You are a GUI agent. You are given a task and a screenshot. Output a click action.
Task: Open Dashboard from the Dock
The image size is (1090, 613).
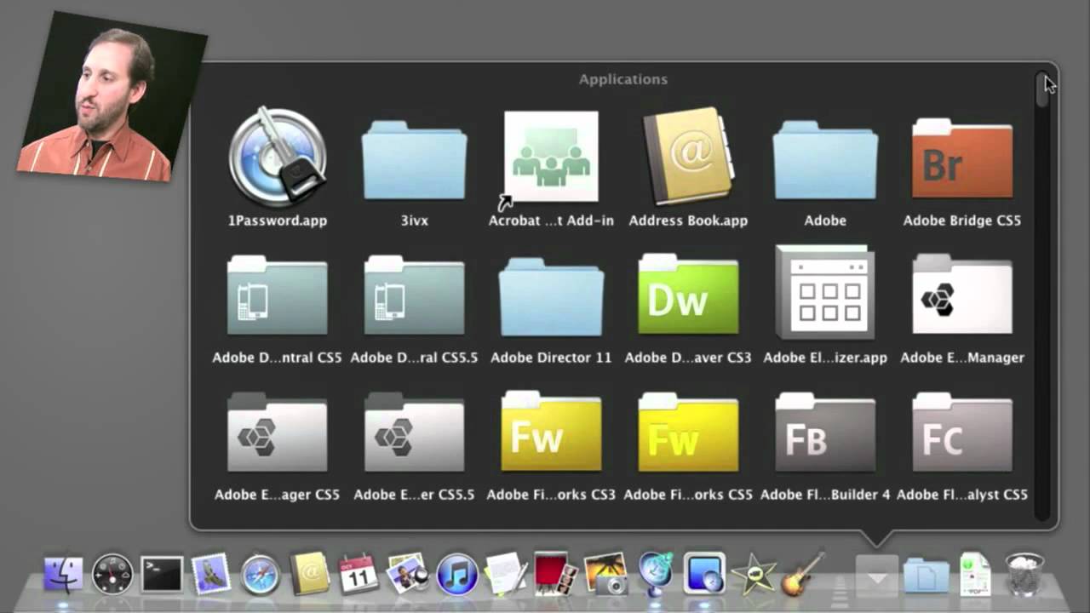pyautogui.click(x=112, y=574)
